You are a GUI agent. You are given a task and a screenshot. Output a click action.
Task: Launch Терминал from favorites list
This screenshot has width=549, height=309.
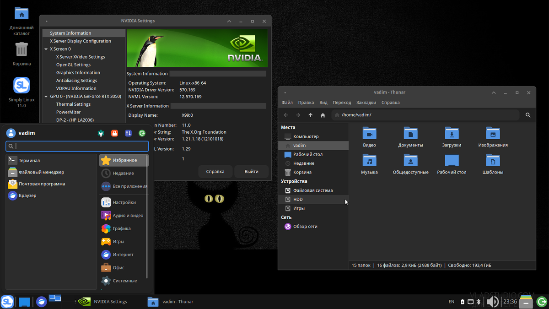pyautogui.click(x=29, y=161)
